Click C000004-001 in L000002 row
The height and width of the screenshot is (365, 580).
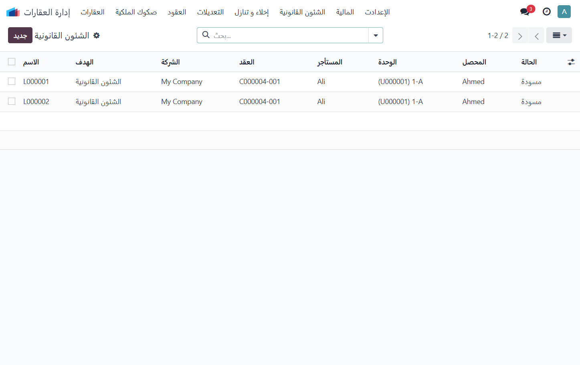coord(260,102)
